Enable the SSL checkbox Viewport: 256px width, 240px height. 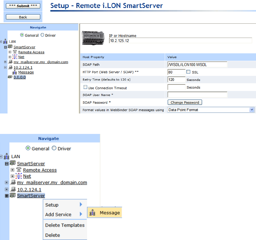pyautogui.click(x=188, y=72)
